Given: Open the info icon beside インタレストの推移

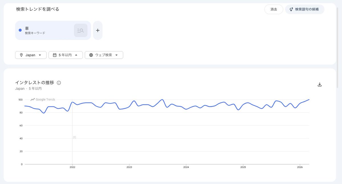Looking at the screenshot, I should click(59, 83).
